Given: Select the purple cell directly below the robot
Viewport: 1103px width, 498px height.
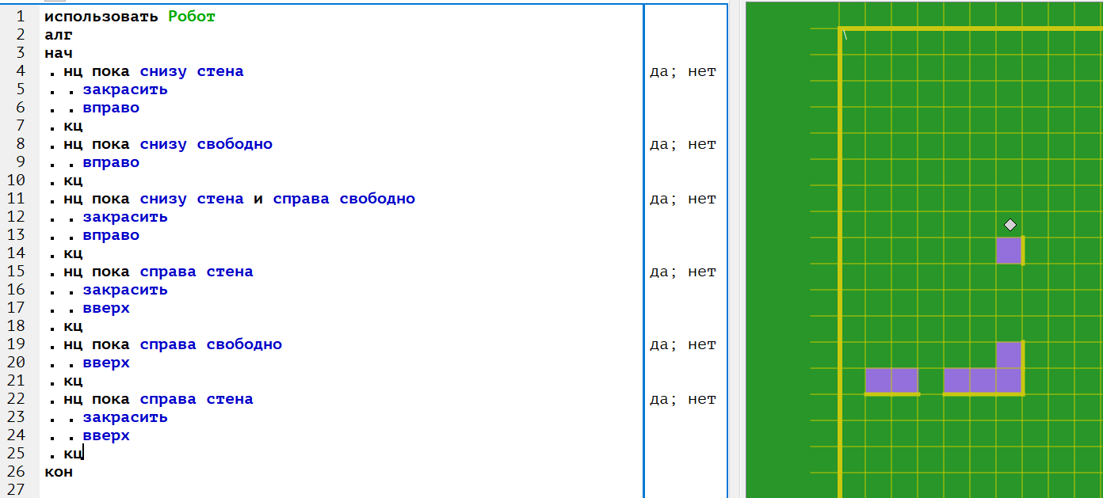Looking at the screenshot, I should (1009, 250).
